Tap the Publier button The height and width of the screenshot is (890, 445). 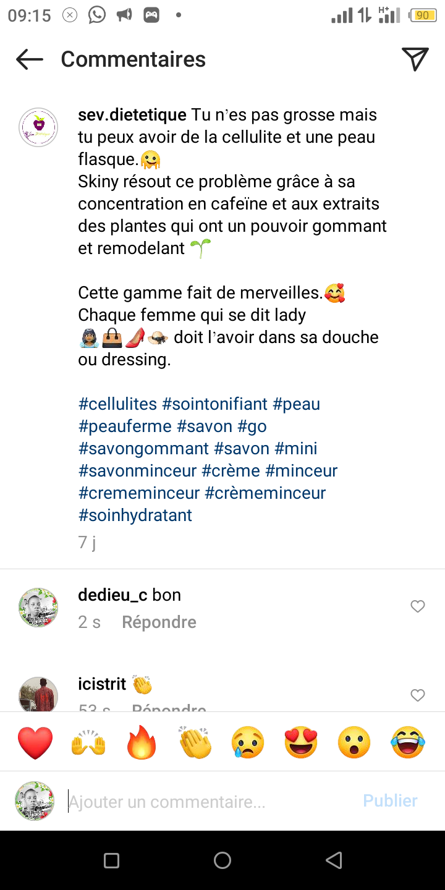click(x=390, y=801)
